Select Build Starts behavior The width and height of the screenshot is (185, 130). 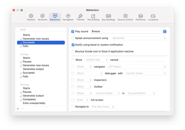tap(41, 35)
